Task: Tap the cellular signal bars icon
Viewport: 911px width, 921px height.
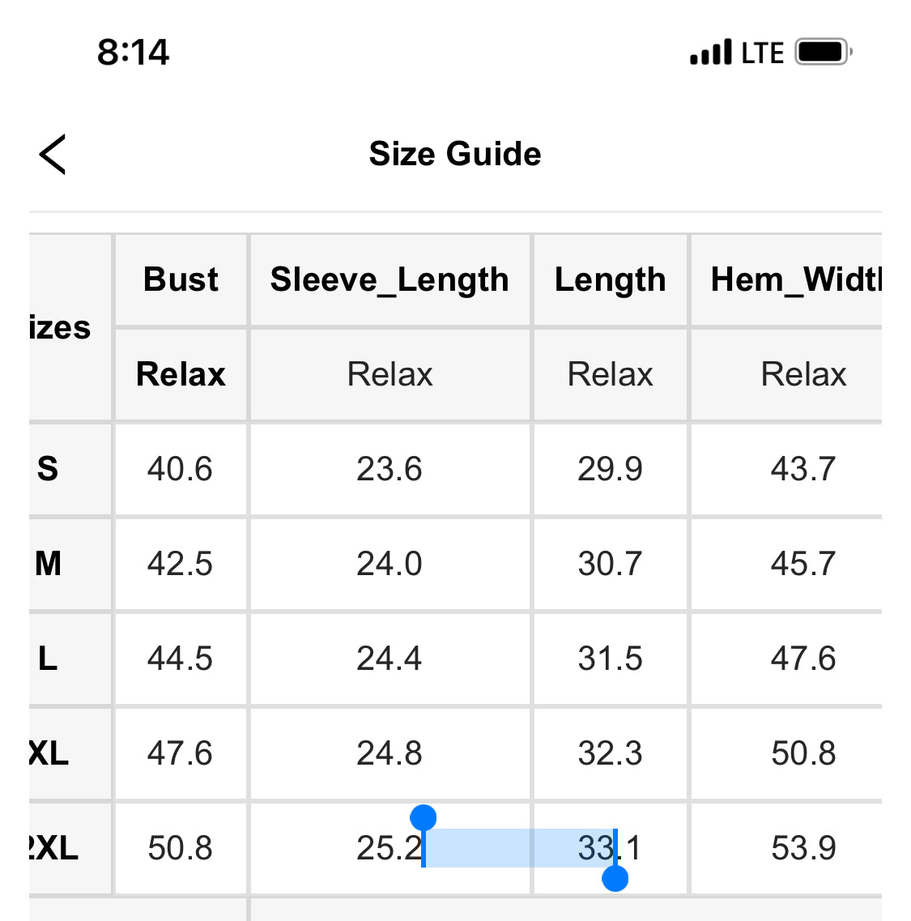Action: click(711, 53)
